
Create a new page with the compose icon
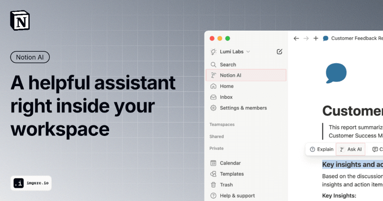(x=280, y=52)
